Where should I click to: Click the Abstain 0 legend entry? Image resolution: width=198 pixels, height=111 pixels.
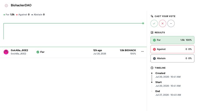tap(38, 15)
